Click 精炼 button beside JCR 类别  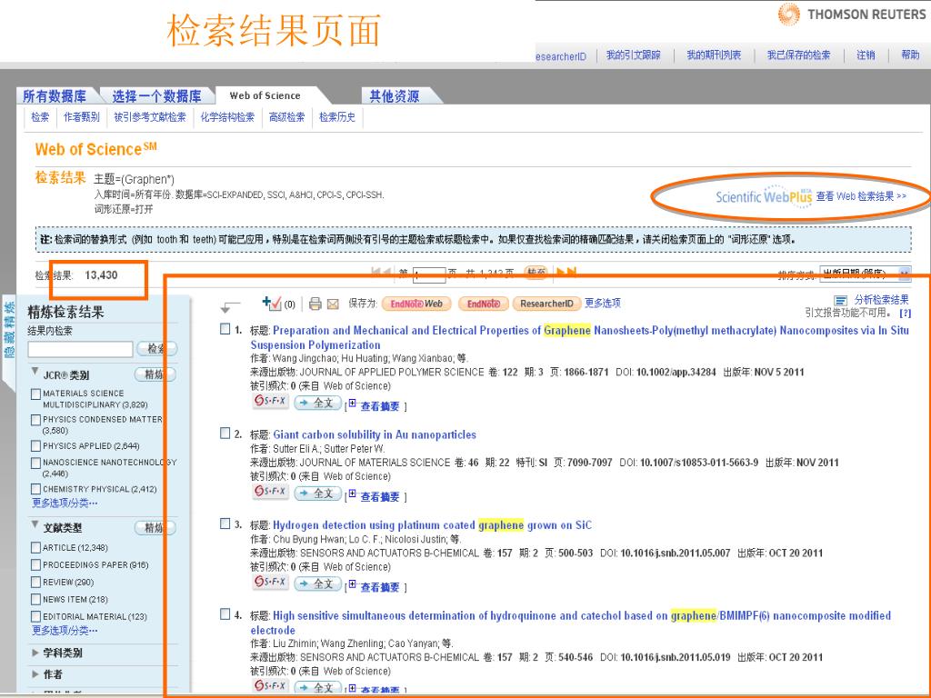tap(155, 374)
